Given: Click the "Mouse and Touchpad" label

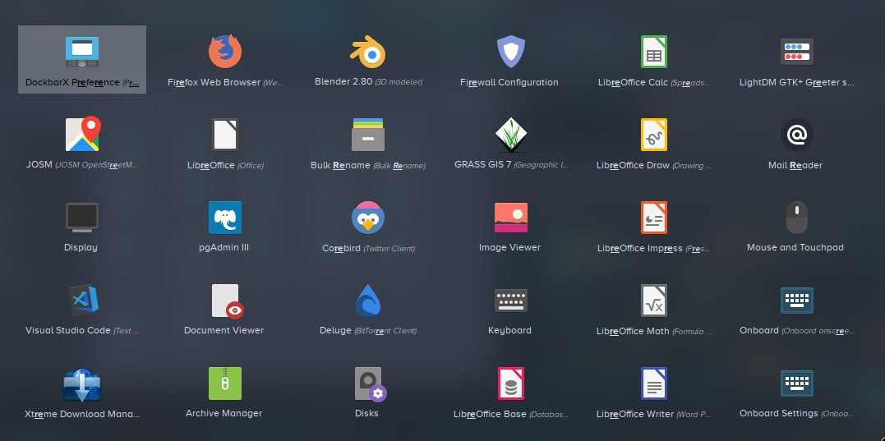Looking at the screenshot, I should tap(795, 247).
